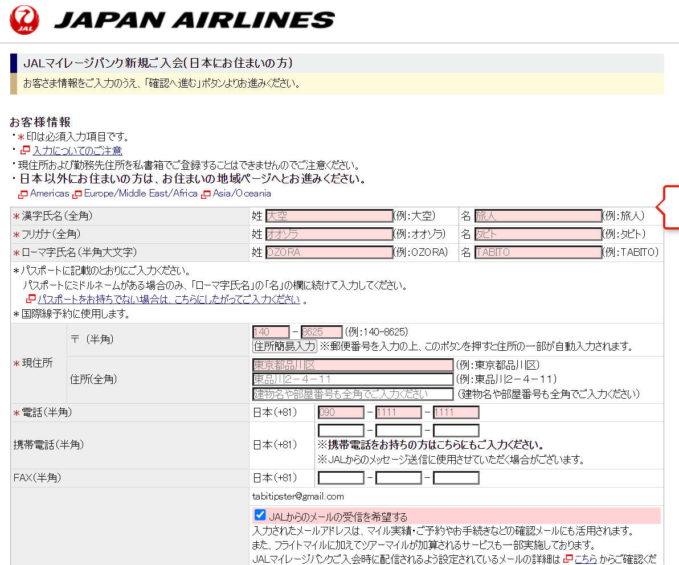Select the 漢字氏名 surname field showing 大空

328,215
